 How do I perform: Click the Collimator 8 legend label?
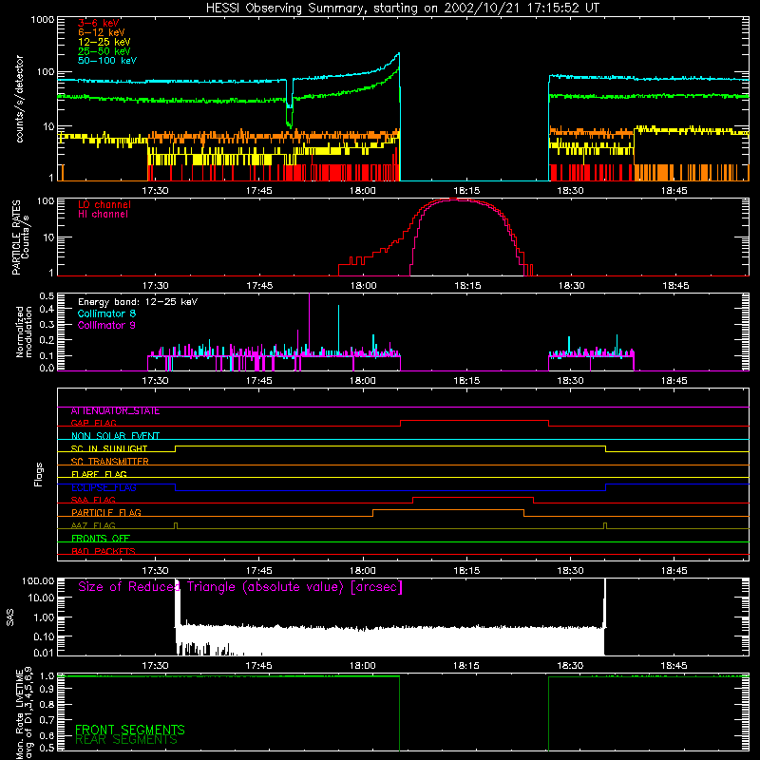coord(106,313)
